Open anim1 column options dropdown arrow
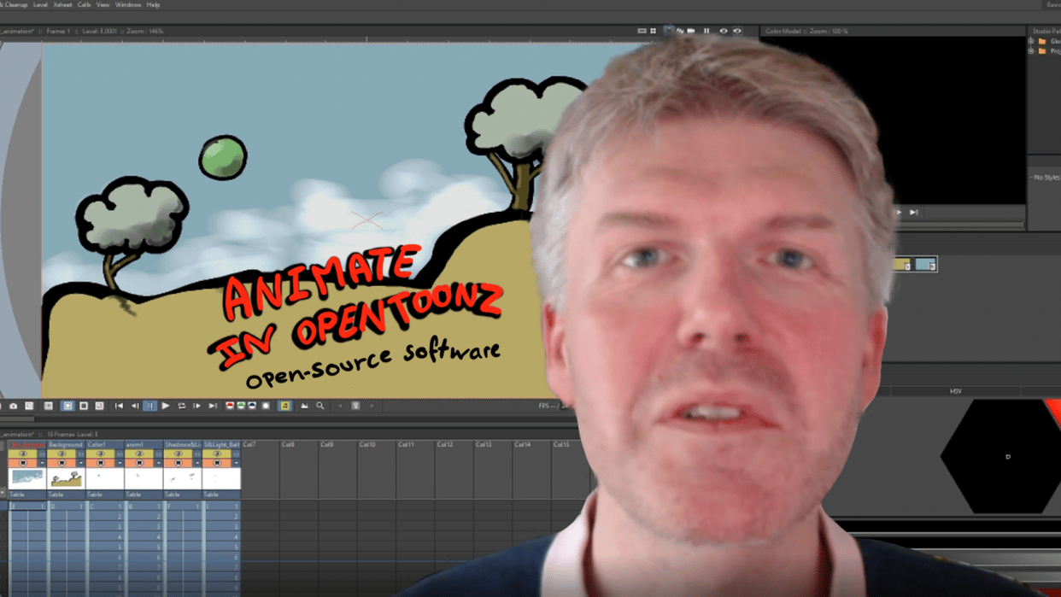This screenshot has width=1061, height=597. 159,463
